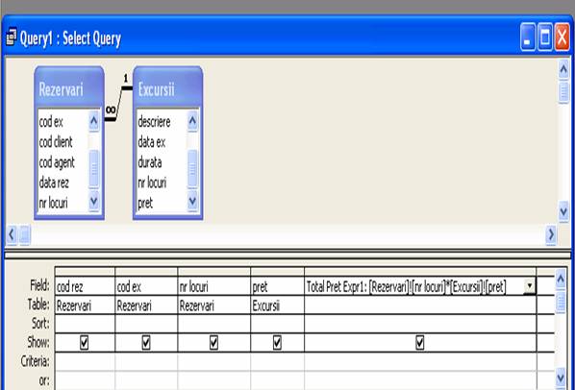Select cod agent in Rezervari list
Image resolution: width=575 pixels, height=390 pixels.
[57, 162]
